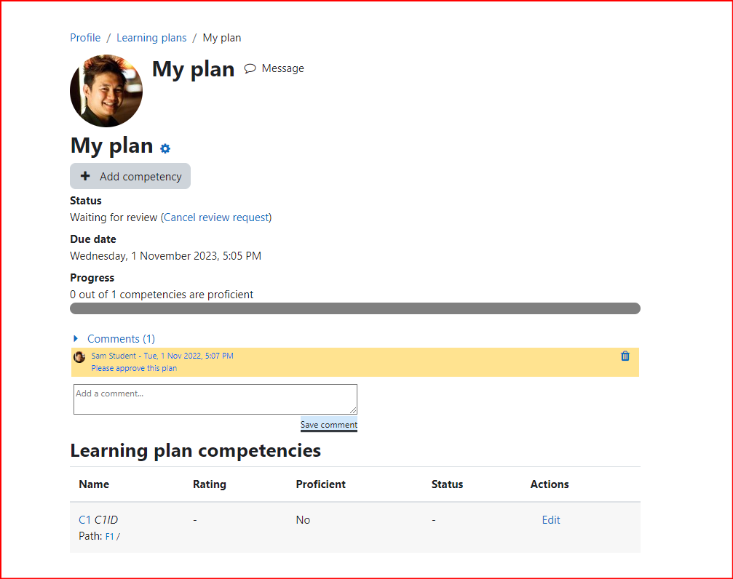Click Sam Student's small avatar in comment
The image size is (733, 579).
pyautogui.click(x=79, y=357)
